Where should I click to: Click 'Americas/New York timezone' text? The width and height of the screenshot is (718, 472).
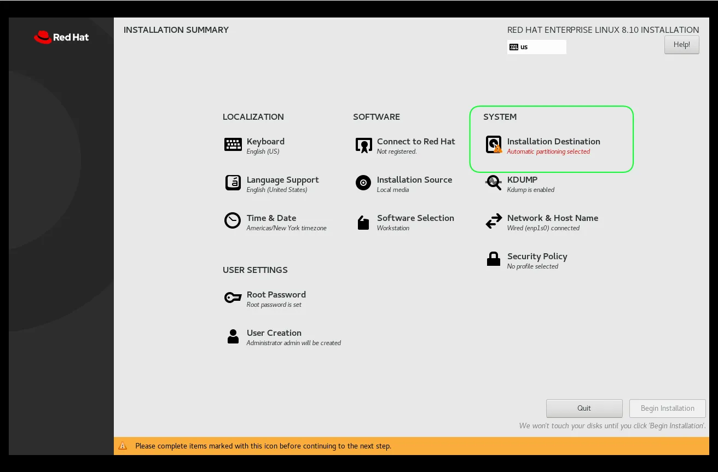coord(286,228)
